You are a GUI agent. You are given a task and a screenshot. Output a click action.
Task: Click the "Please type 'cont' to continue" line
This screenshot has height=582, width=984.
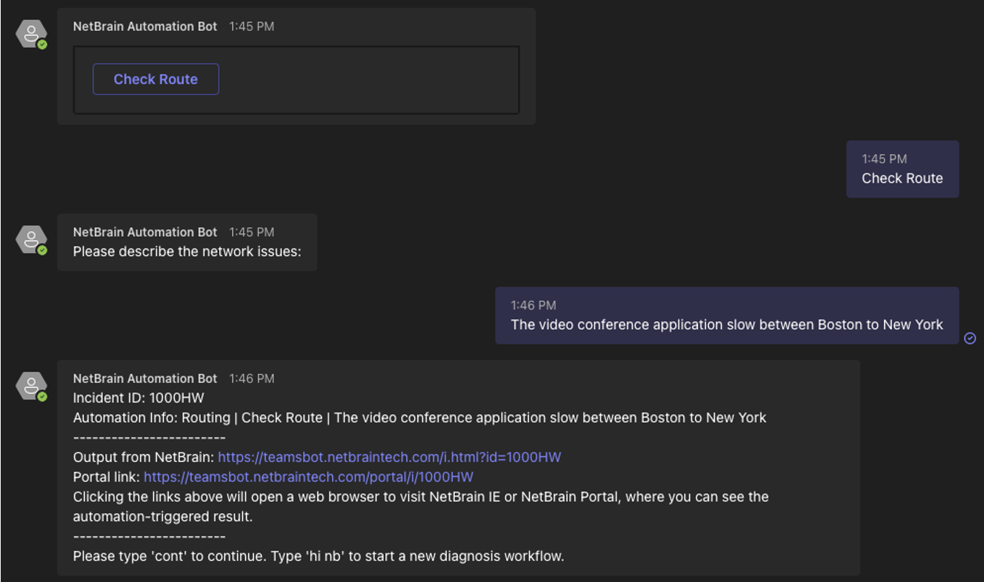(x=318, y=556)
